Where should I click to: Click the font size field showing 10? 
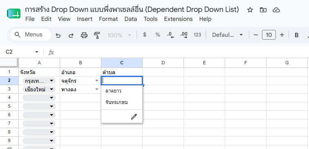tap(269, 35)
